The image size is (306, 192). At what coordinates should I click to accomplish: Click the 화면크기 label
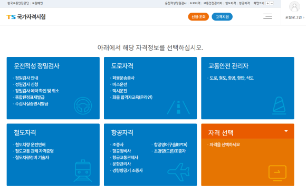point(259,3)
